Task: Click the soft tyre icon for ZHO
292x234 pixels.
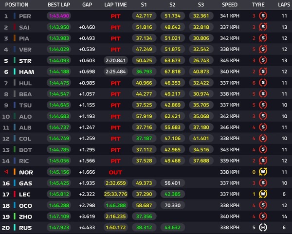Action: (x=263, y=216)
